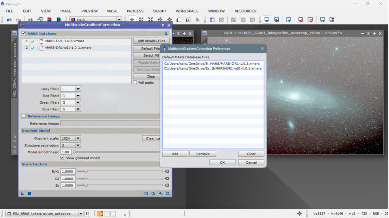389x218 pixels.
Task: Click the arrow pointer tool in toolbar
Action: [198, 20]
